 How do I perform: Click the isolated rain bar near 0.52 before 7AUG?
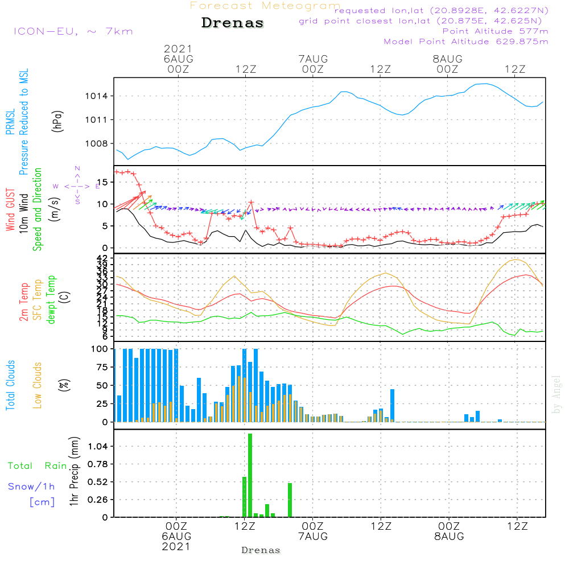coord(290,500)
